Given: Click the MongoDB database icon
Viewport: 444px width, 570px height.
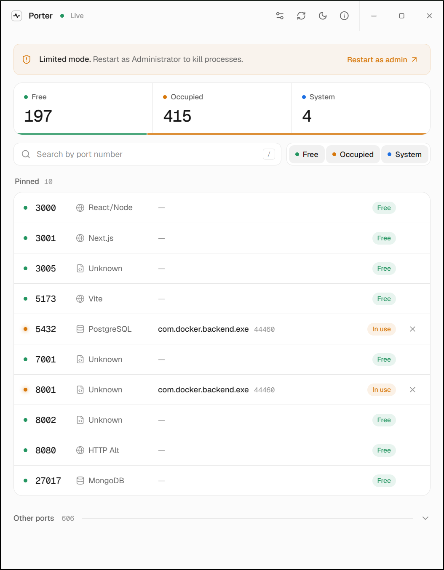Looking at the screenshot, I should (80, 481).
